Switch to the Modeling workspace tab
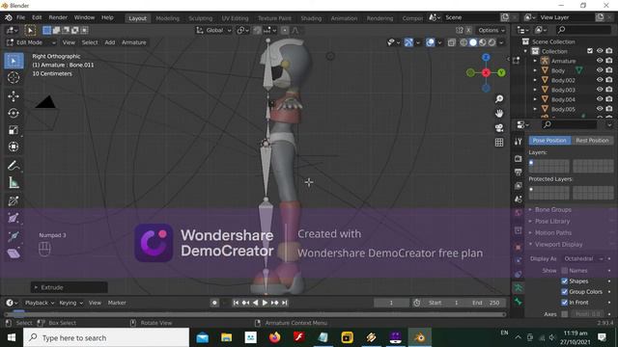This screenshot has width=618, height=347. coord(167,18)
